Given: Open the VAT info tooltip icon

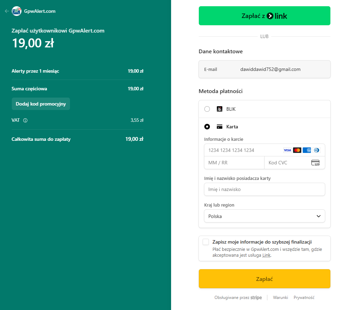Looking at the screenshot, I should (x=25, y=120).
